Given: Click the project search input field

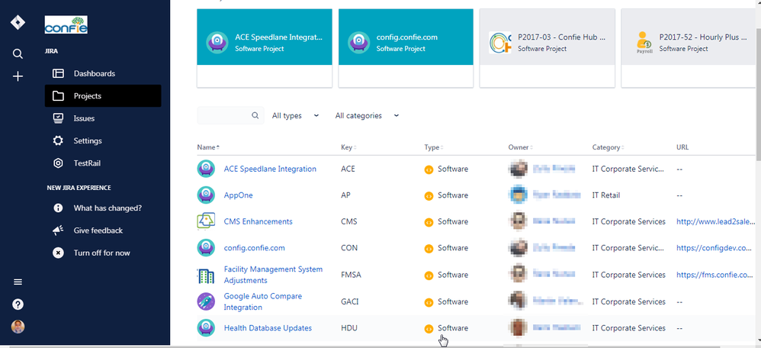Looking at the screenshot, I should (230, 116).
